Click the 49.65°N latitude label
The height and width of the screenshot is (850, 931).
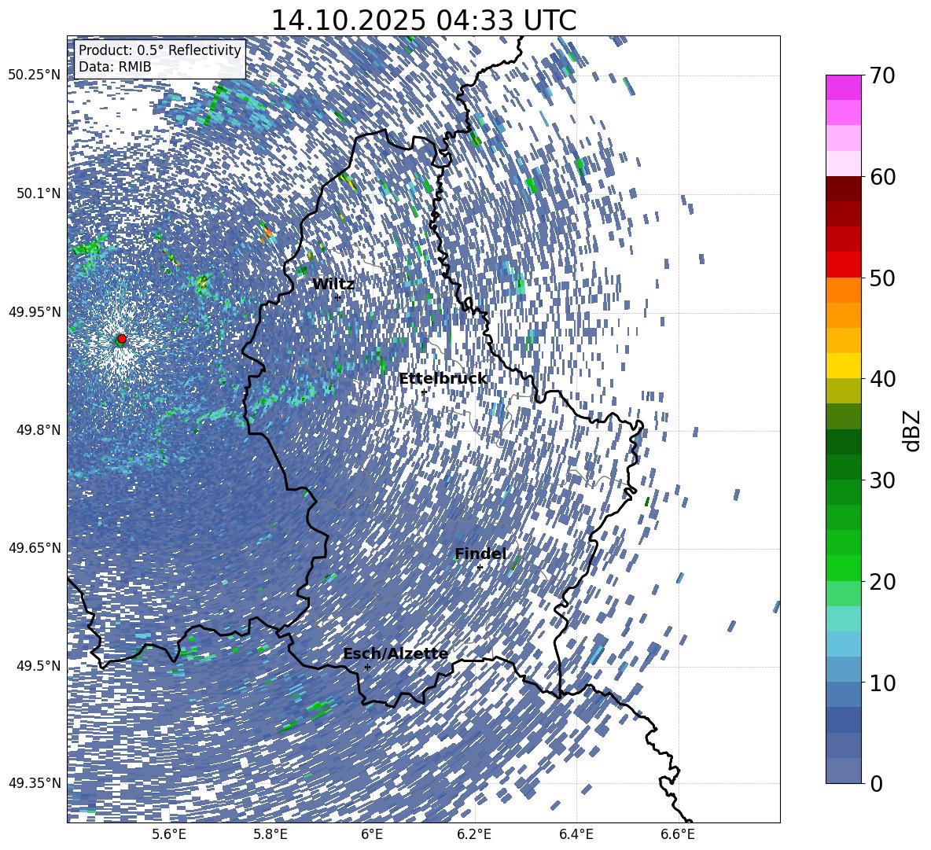[x=35, y=547]
